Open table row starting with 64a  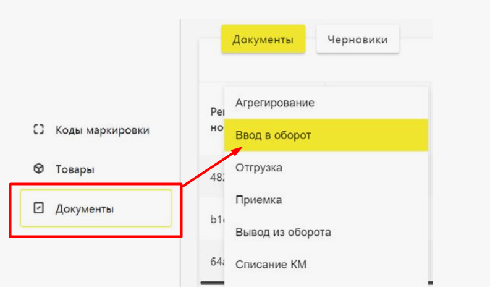(216, 261)
